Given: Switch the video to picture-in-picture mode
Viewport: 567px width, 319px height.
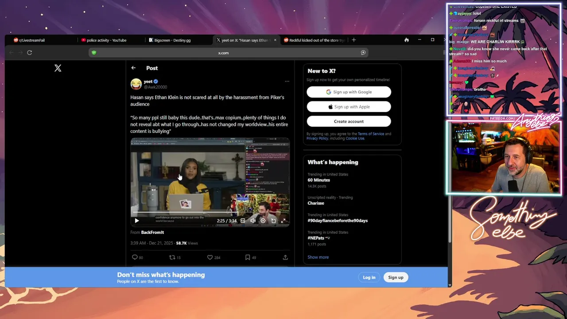Looking at the screenshot, I should 273,221.
